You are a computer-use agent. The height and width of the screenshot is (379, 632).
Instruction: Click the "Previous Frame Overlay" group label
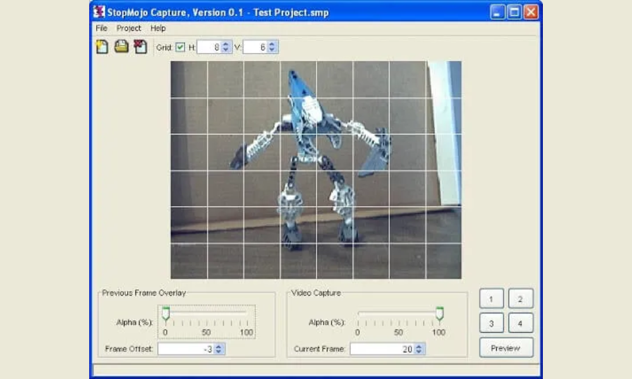[x=144, y=293]
